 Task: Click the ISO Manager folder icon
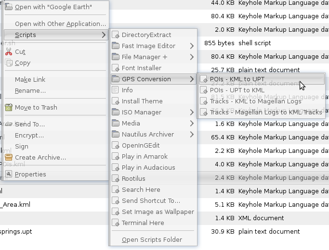(x=116, y=112)
